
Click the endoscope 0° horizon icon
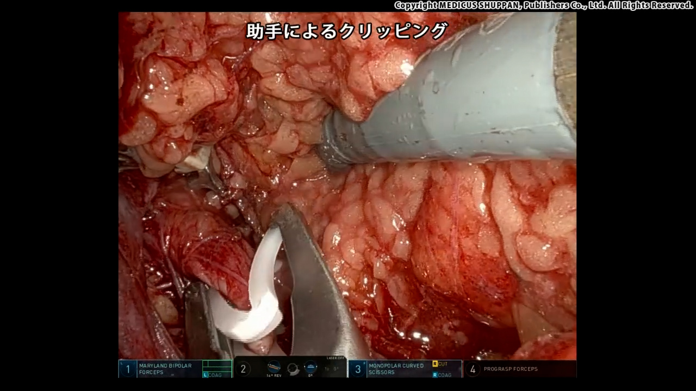tap(310, 368)
